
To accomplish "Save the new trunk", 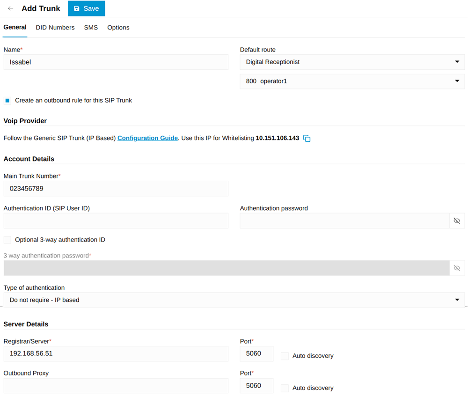I will pos(86,8).
